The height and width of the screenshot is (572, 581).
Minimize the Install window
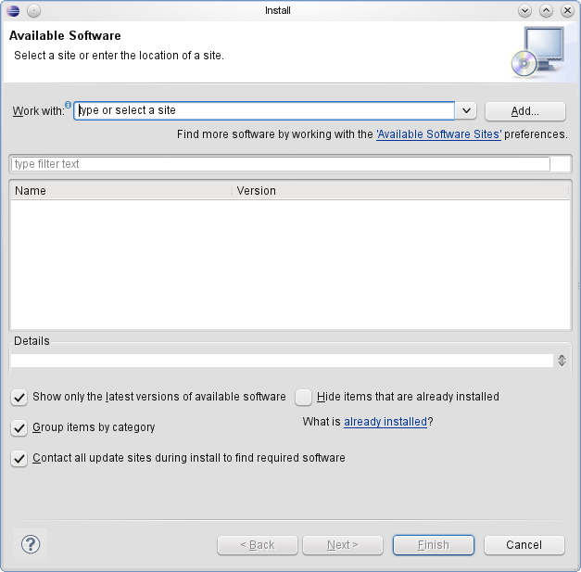click(524, 10)
